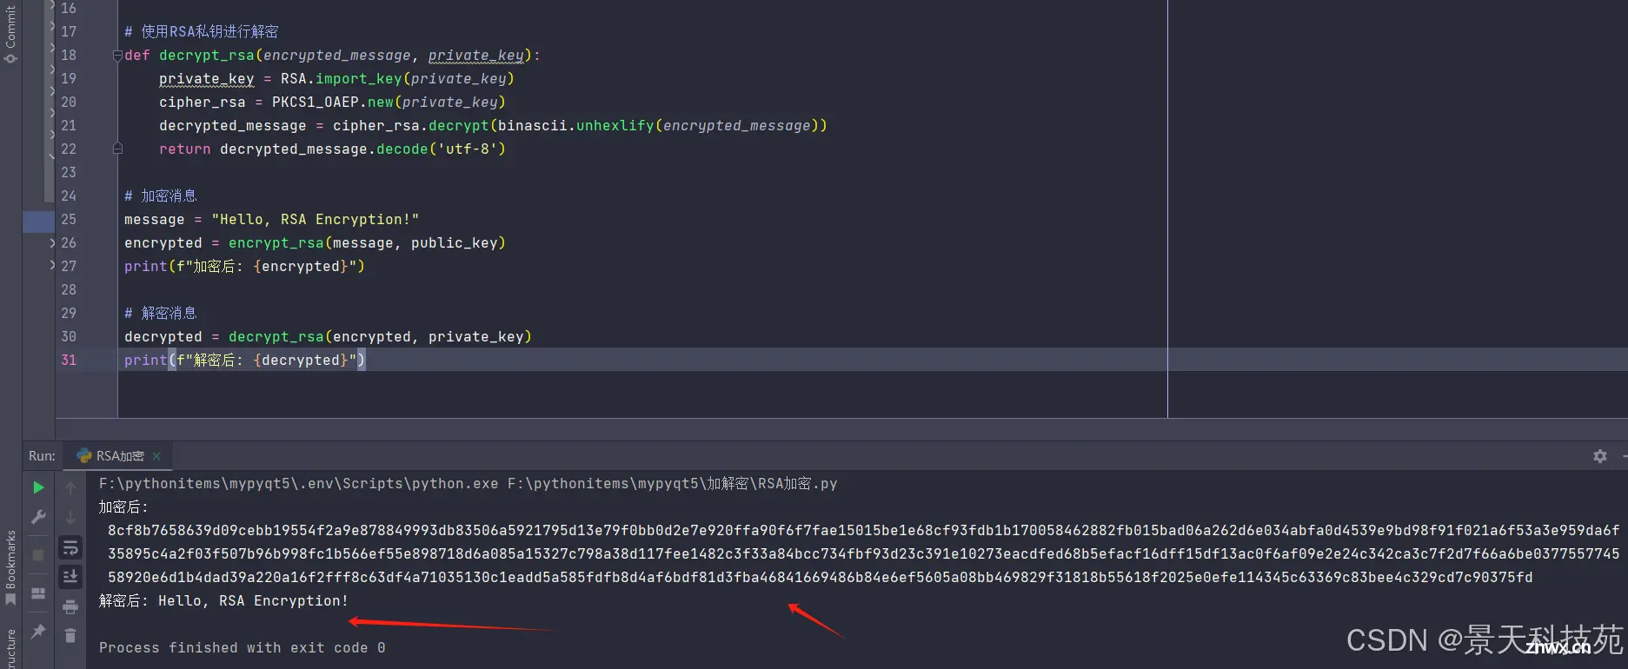Click 'PKCS1_OAEP' on line 20

(x=316, y=103)
